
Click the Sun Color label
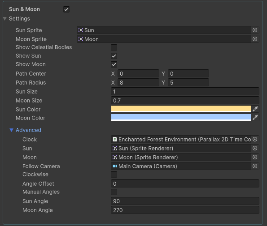pos(28,109)
